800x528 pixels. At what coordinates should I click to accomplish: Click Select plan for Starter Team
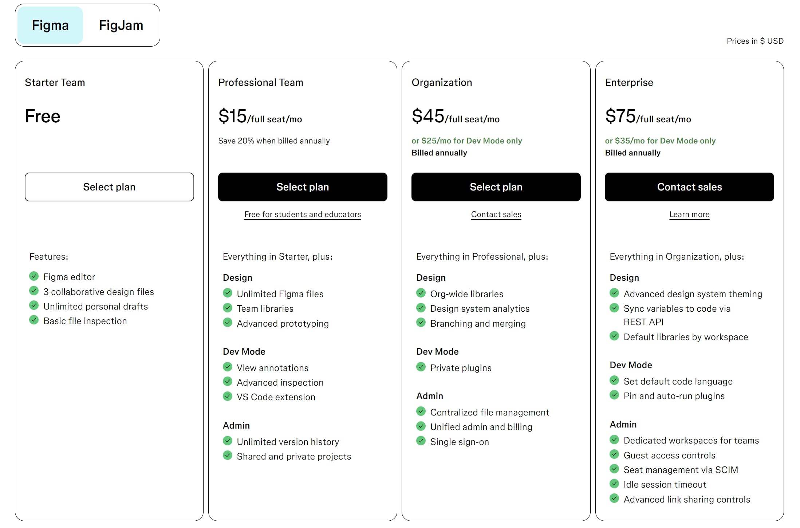pyautogui.click(x=109, y=187)
